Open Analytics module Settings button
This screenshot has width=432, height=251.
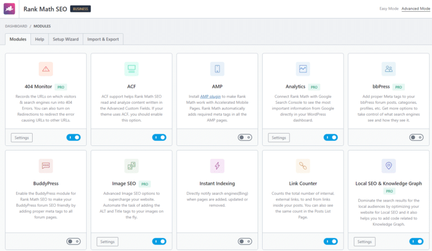278,138
